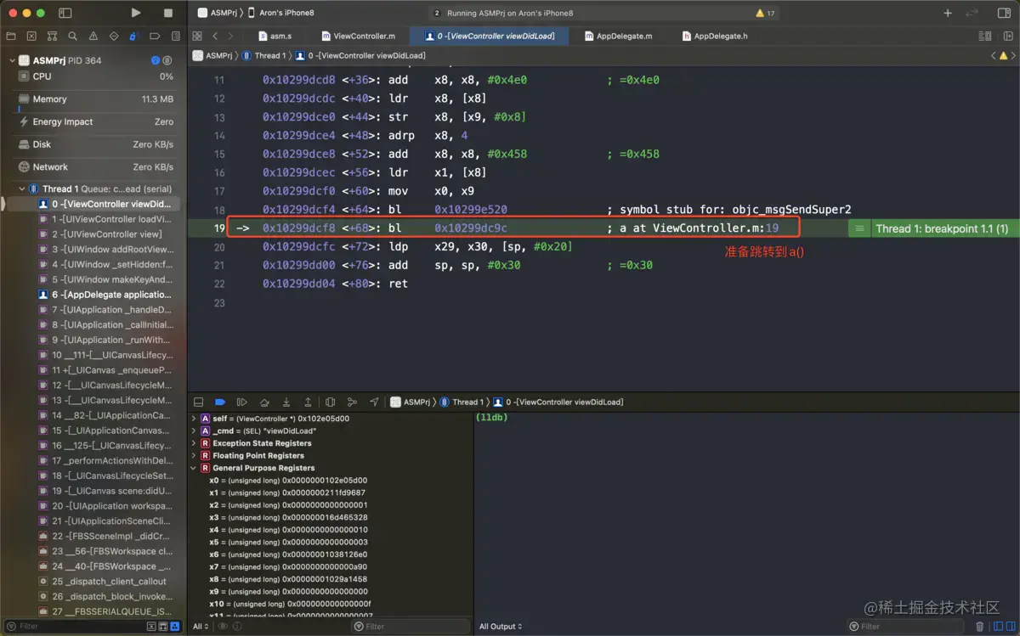Click the Step Into button

[x=286, y=402]
